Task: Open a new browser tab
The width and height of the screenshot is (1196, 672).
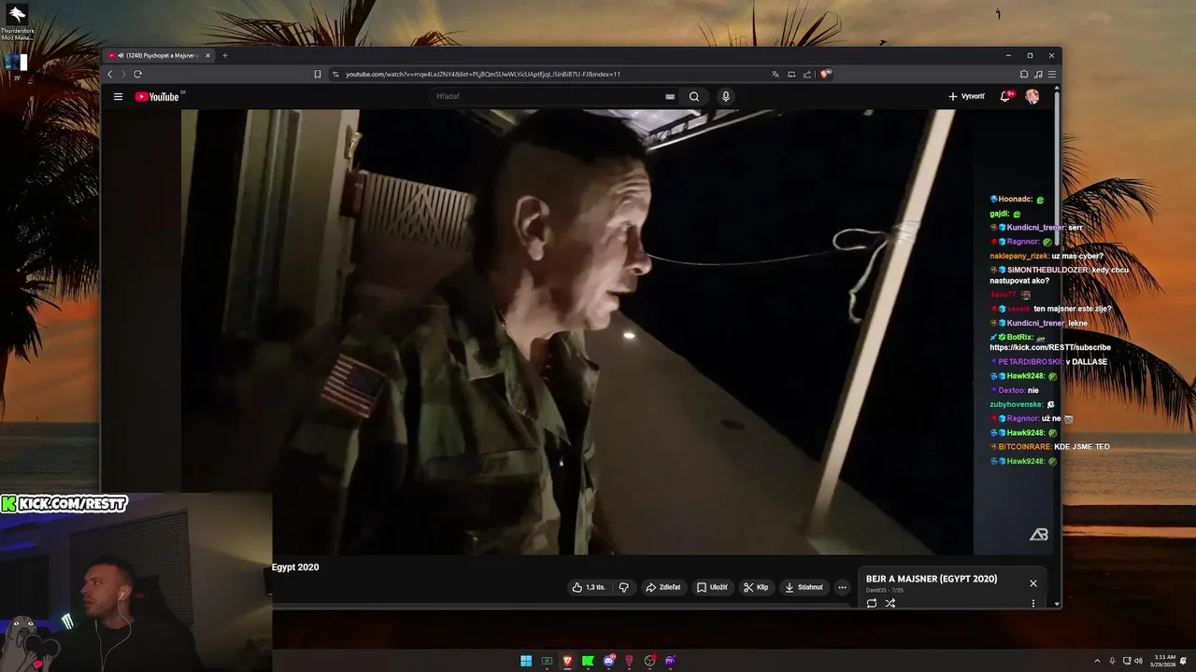Action: [225, 55]
